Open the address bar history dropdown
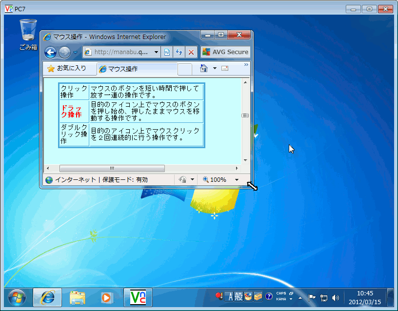The width and height of the screenshot is (398, 311). coord(157,52)
